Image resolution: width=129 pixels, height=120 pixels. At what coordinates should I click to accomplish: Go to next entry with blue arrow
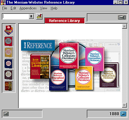pos(123,114)
